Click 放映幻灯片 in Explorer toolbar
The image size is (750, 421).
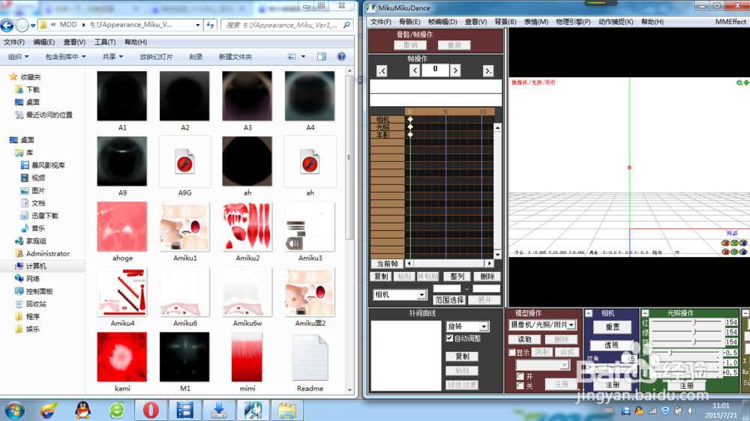(x=156, y=56)
